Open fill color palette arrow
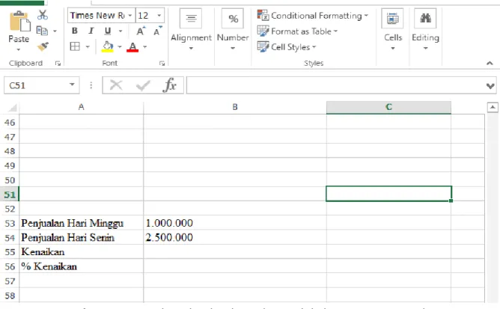Image resolution: width=500 pixels, height=309 pixels. point(120,47)
